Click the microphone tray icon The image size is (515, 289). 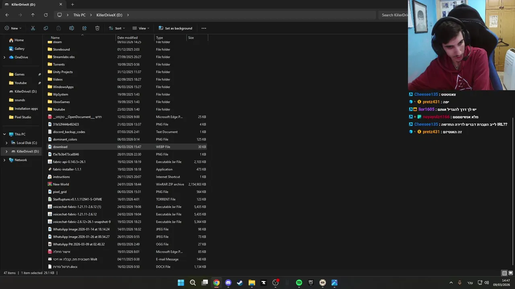tap(459, 283)
